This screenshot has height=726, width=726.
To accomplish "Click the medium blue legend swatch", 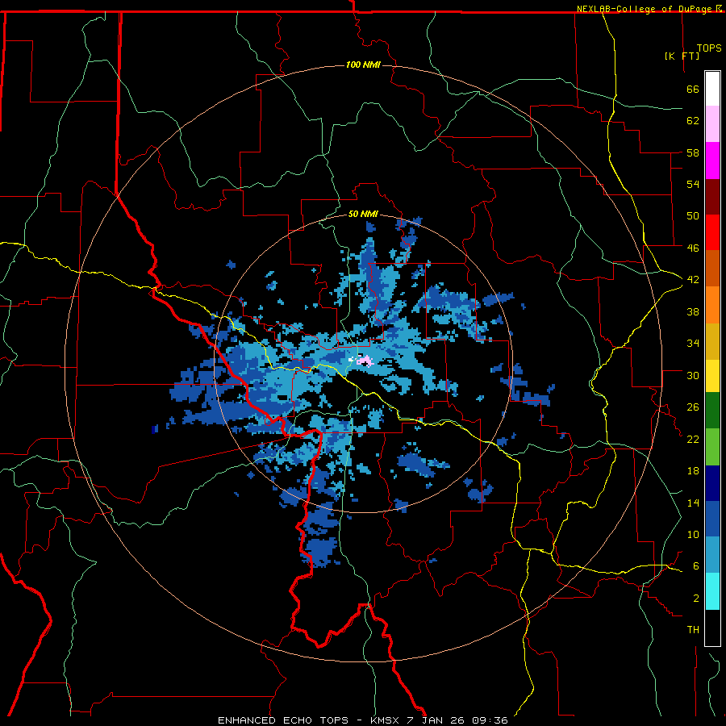I will coord(712,519).
